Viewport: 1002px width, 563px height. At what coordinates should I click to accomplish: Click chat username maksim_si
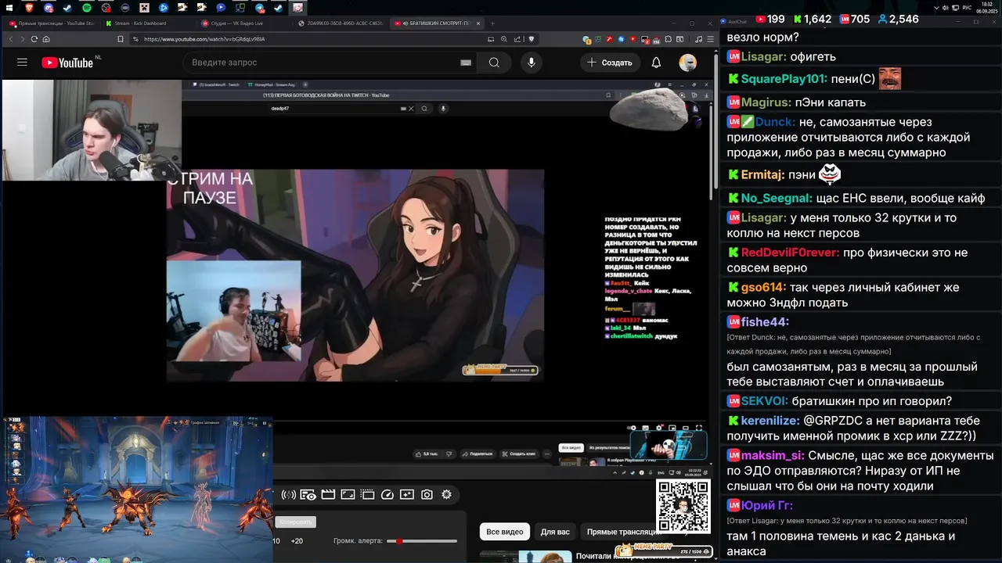(x=773, y=455)
